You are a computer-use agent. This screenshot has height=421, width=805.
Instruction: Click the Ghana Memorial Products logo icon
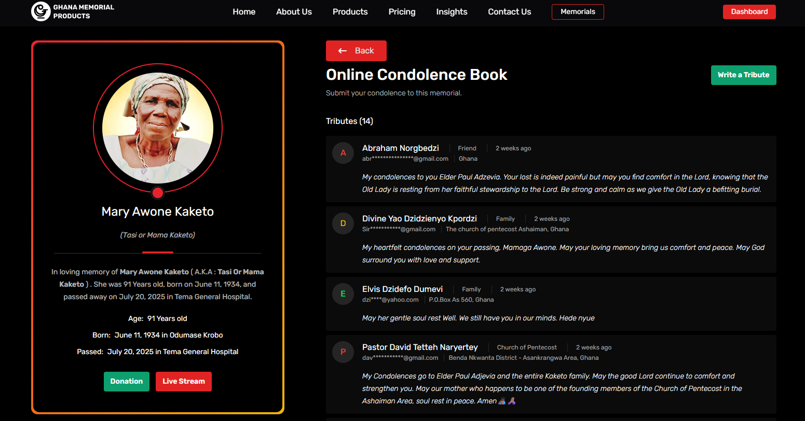click(40, 11)
